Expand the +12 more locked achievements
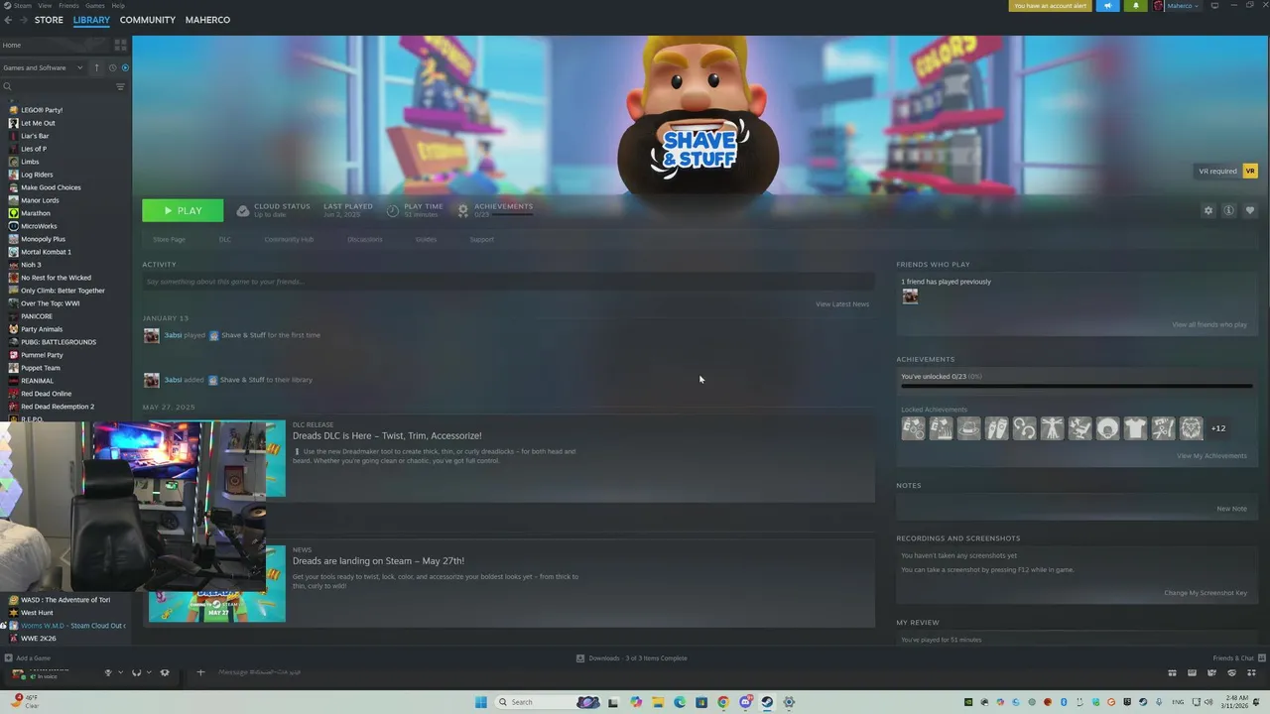 click(x=1218, y=428)
